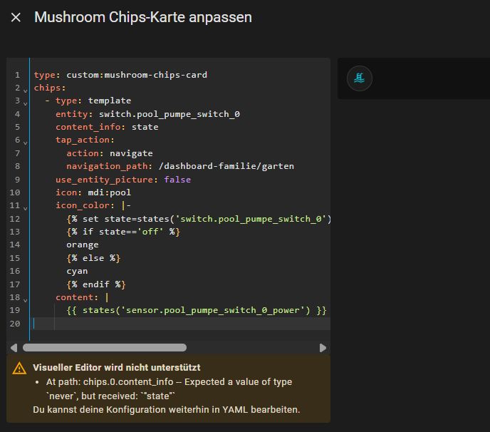Collapse the icon_color fold arrow on line 11
Screen dimensions: 490x432
click(26, 208)
